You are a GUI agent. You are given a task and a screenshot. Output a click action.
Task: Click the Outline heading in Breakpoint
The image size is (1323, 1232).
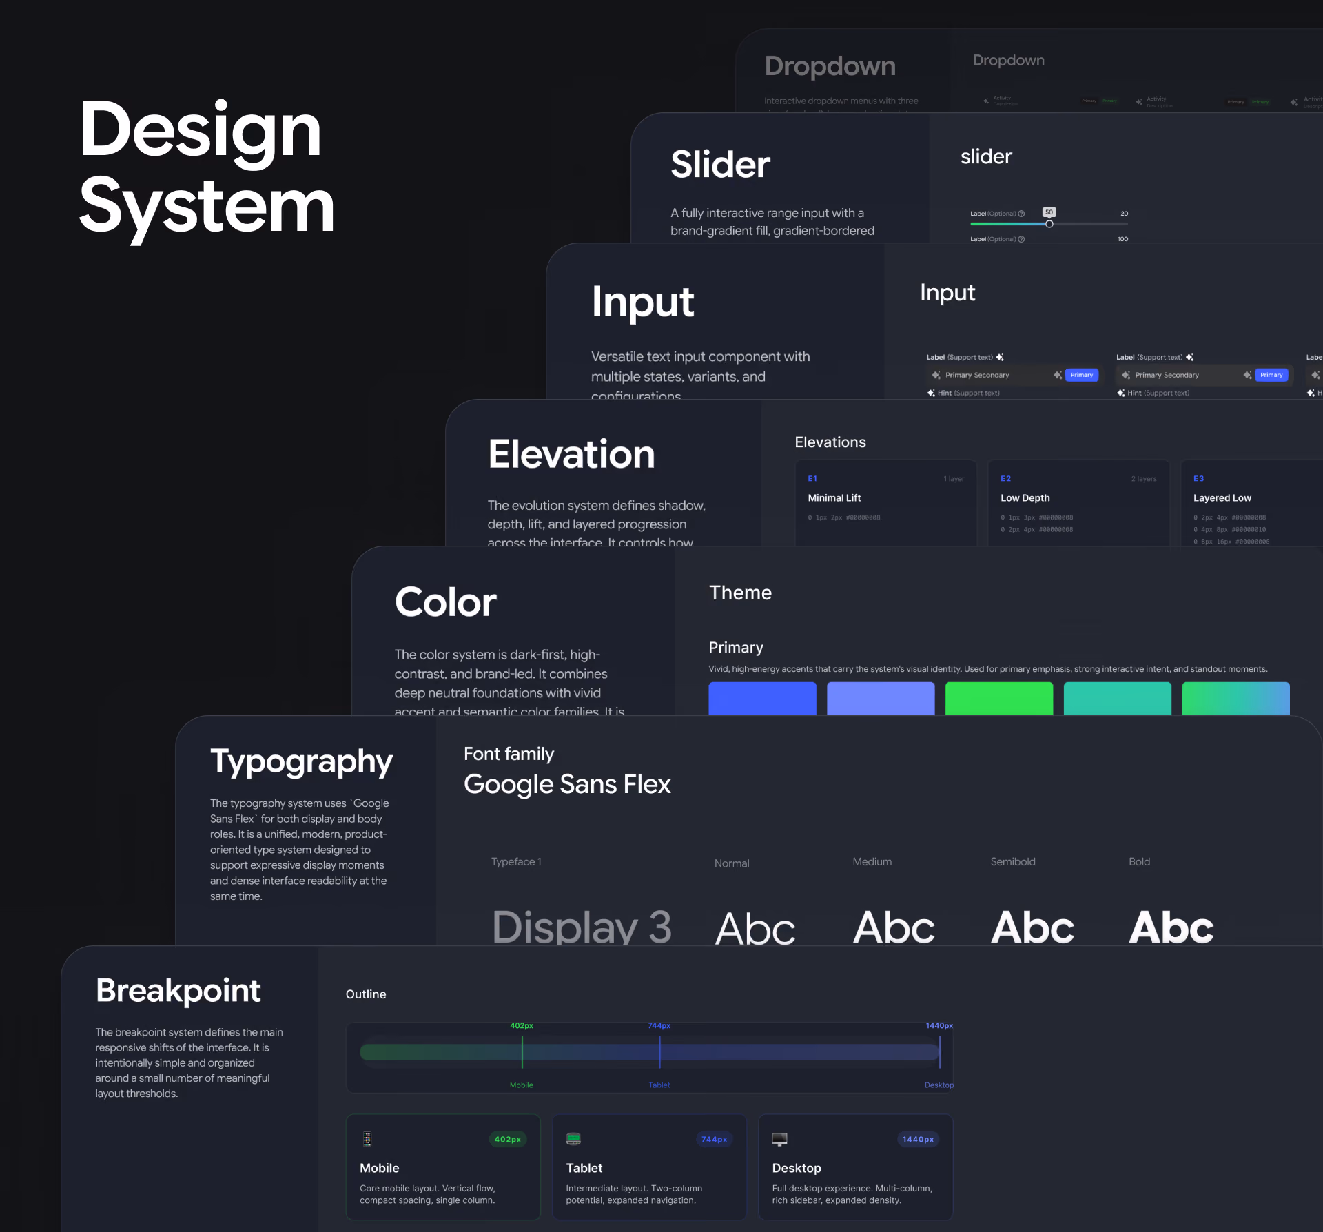tap(366, 994)
